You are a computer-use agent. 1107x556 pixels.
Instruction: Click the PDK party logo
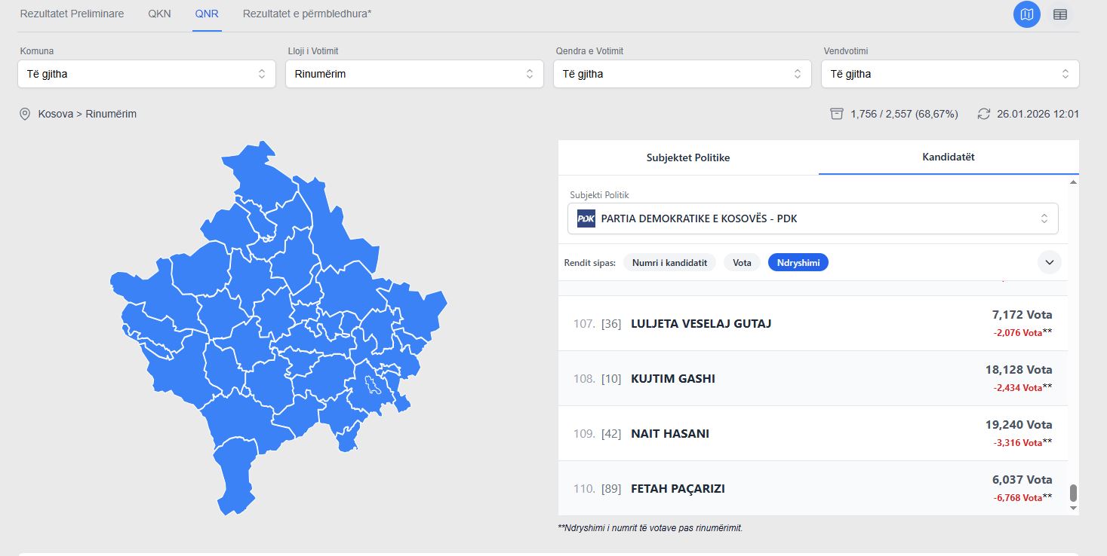586,218
